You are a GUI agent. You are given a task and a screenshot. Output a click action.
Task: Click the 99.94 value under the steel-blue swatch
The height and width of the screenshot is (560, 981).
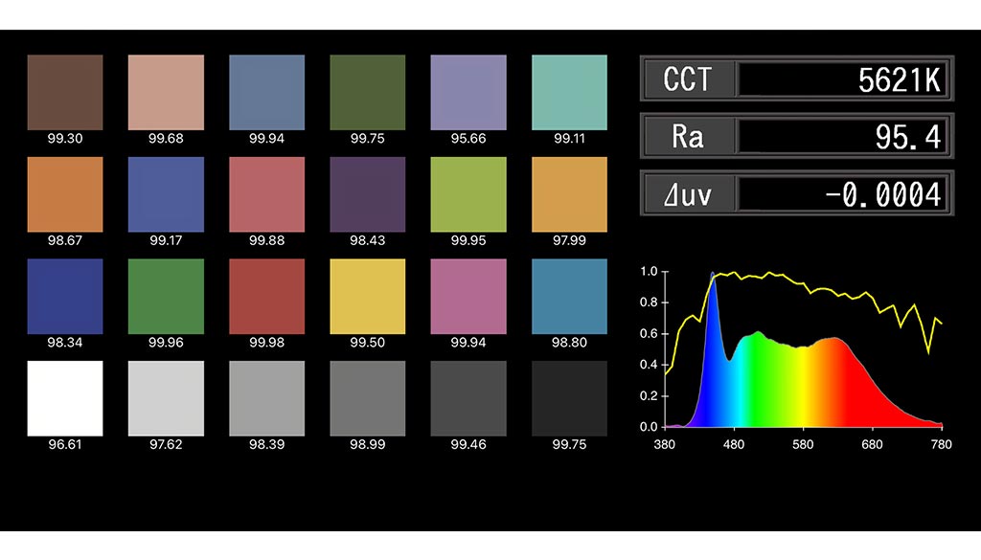pyautogui.click(x=266, y=138)
